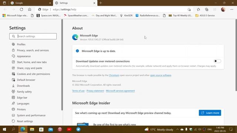
Task: Open Printers settings
Action: [19, 109]
